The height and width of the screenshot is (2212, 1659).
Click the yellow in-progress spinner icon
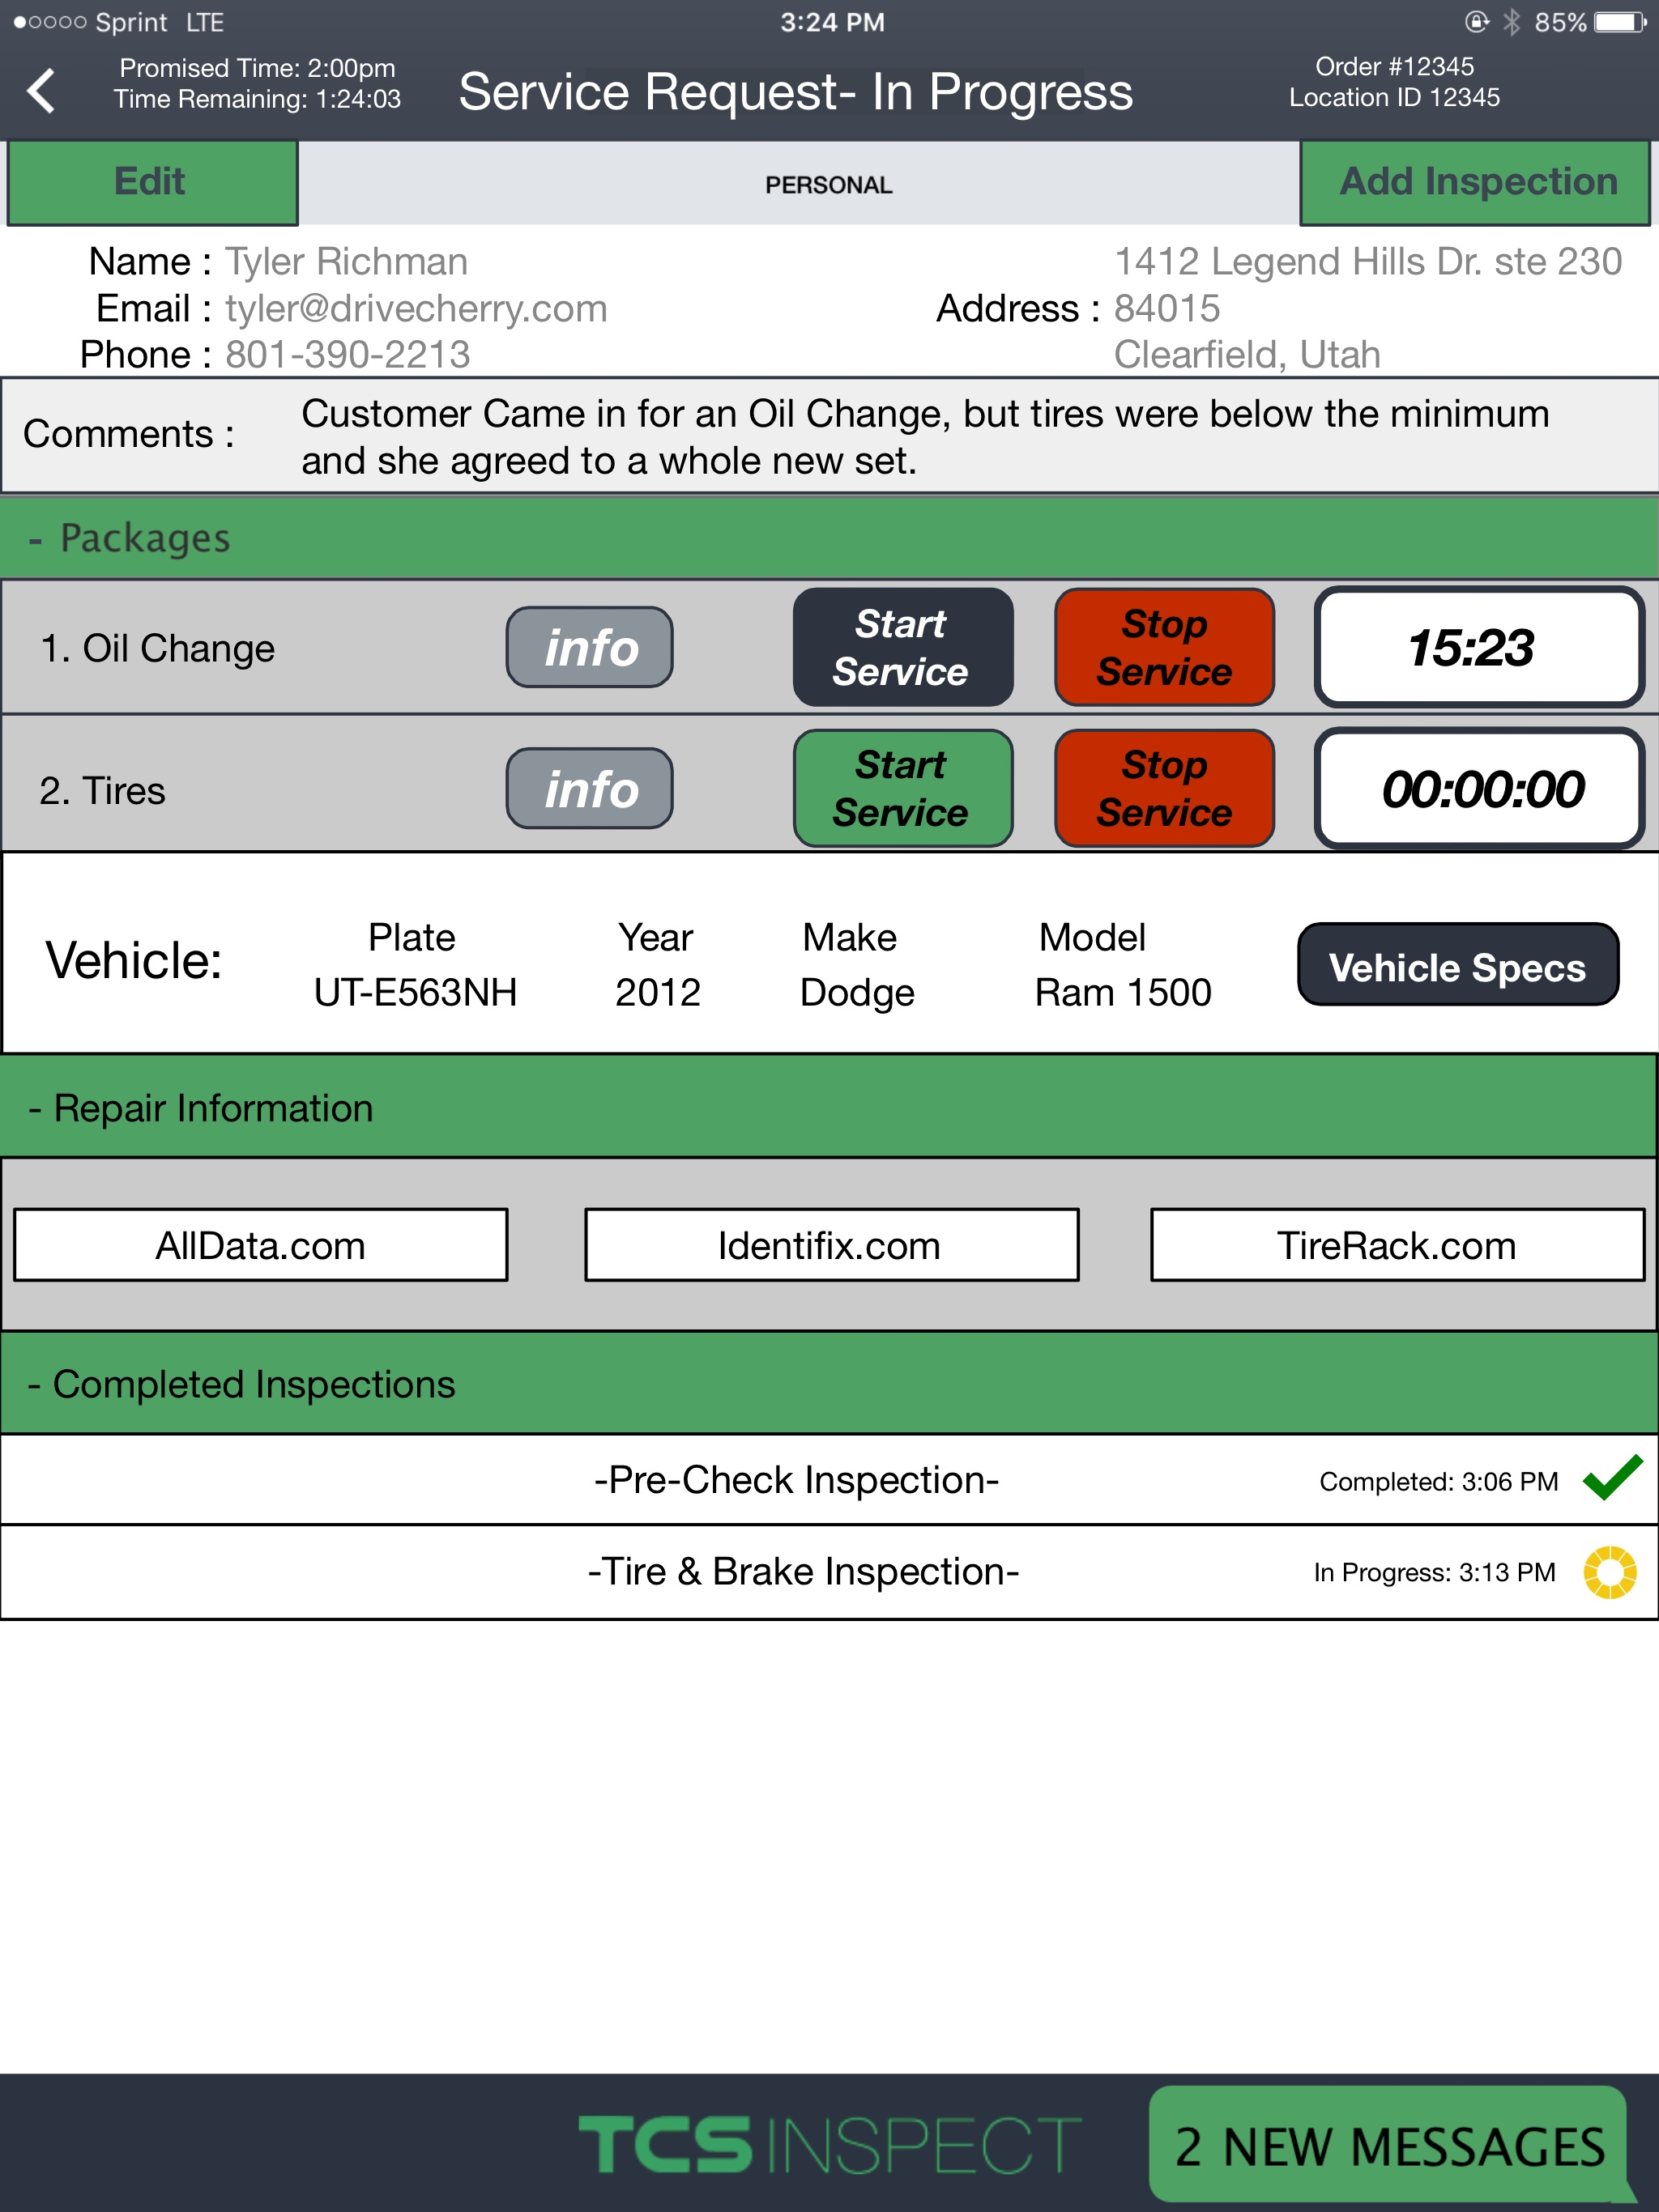point(1609,1572)
